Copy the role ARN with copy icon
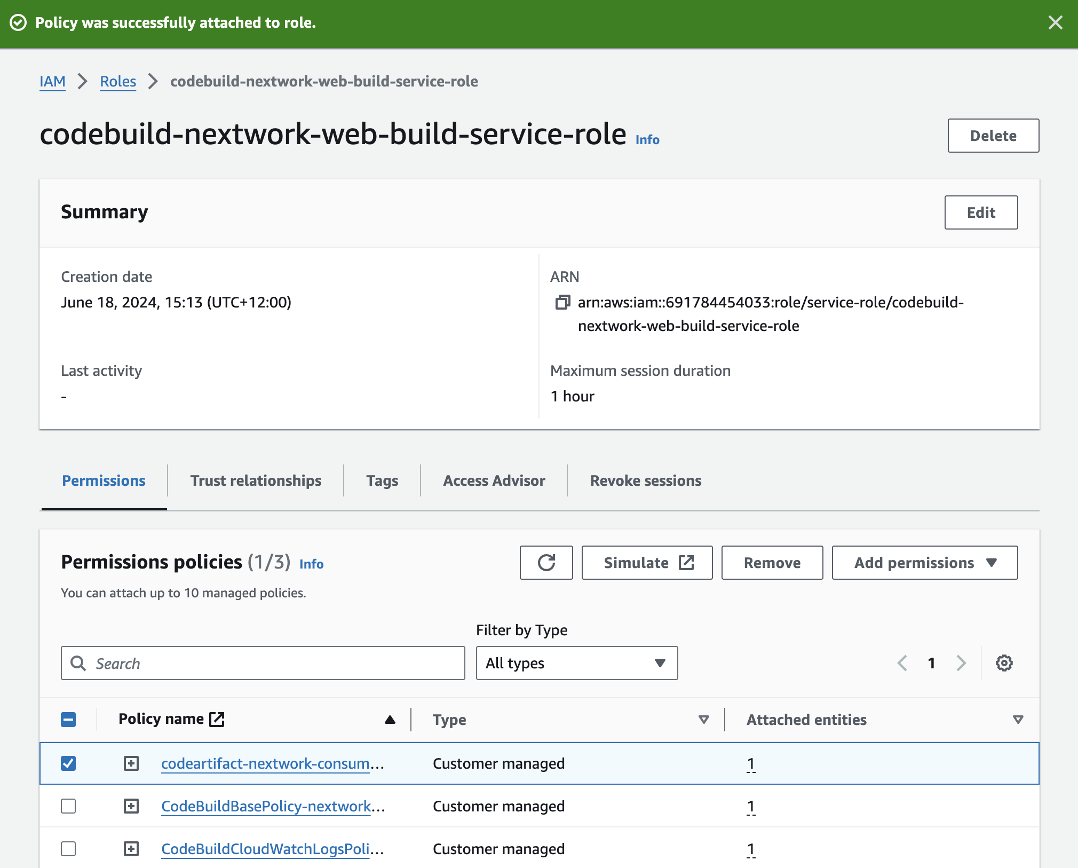Viewport: 1078px width, 868px height. coord(562,302)
